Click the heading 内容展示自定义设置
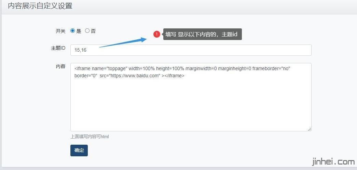The height and width of the screenshot is (170, 357). (40, 6)
